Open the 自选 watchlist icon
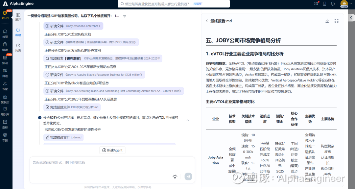355x189 pixels. (5, 72)
